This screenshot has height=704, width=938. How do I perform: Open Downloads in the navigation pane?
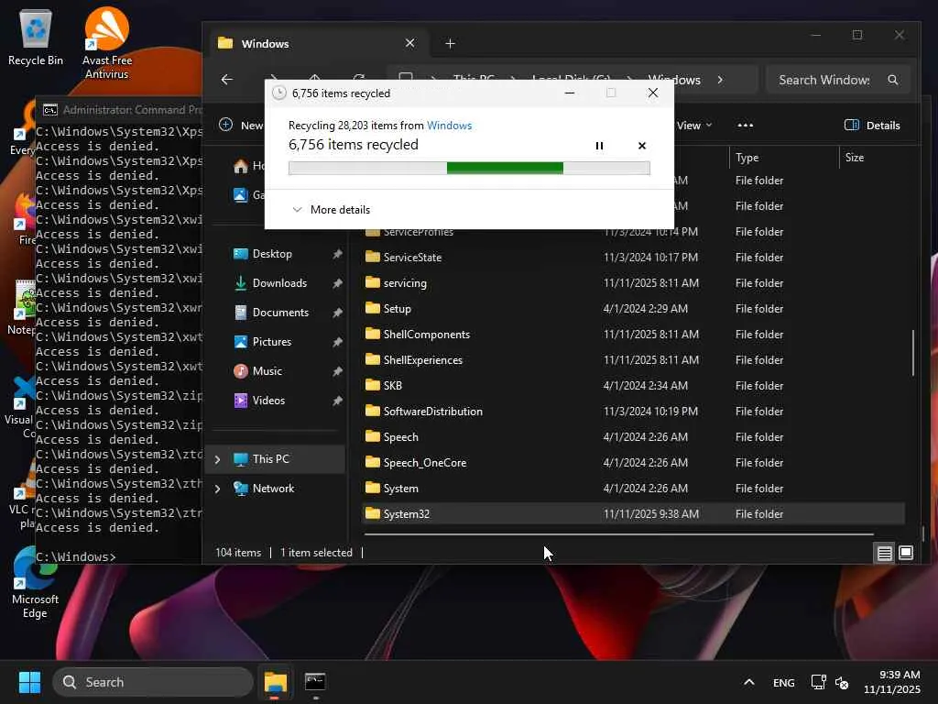(279, 283)
